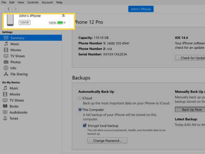The height and width of the screenshot is (154, 205).
Task: Click the green battery indicator
Action: pyautogui.click(x=60, y=23)
